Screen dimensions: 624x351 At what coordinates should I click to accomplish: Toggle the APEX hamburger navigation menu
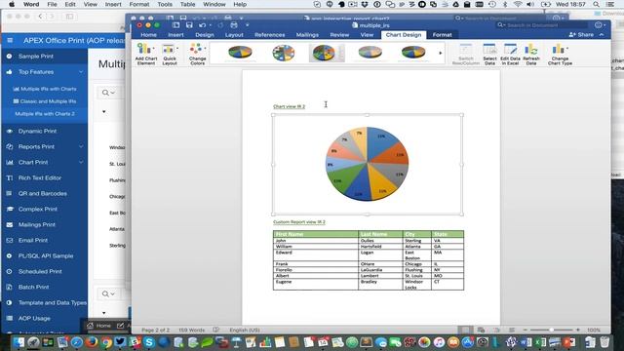coord(10,40)
